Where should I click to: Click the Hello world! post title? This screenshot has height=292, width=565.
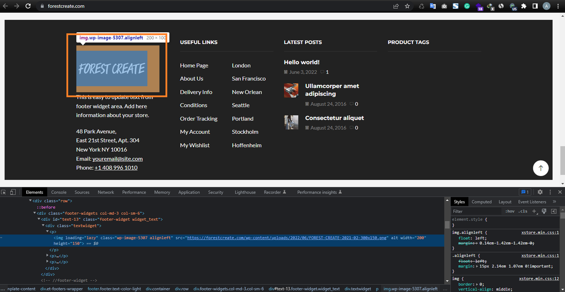301,62
